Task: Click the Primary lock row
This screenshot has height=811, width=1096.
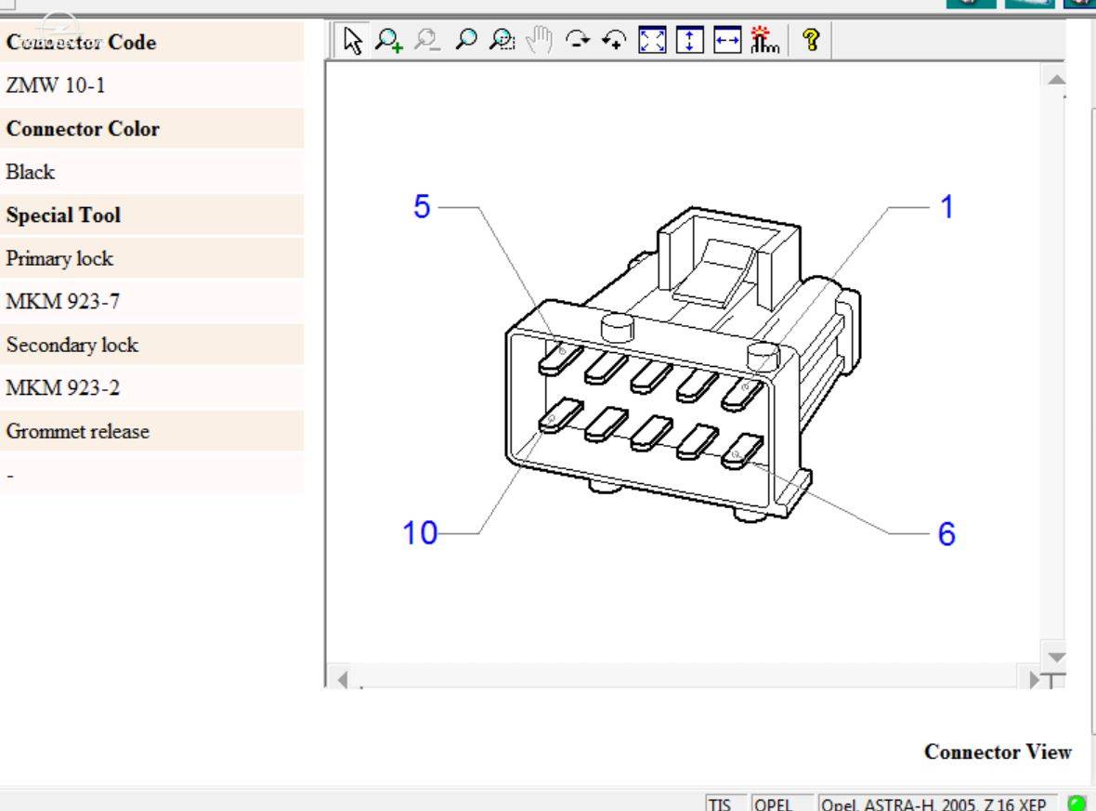Action: coord(151,258)
